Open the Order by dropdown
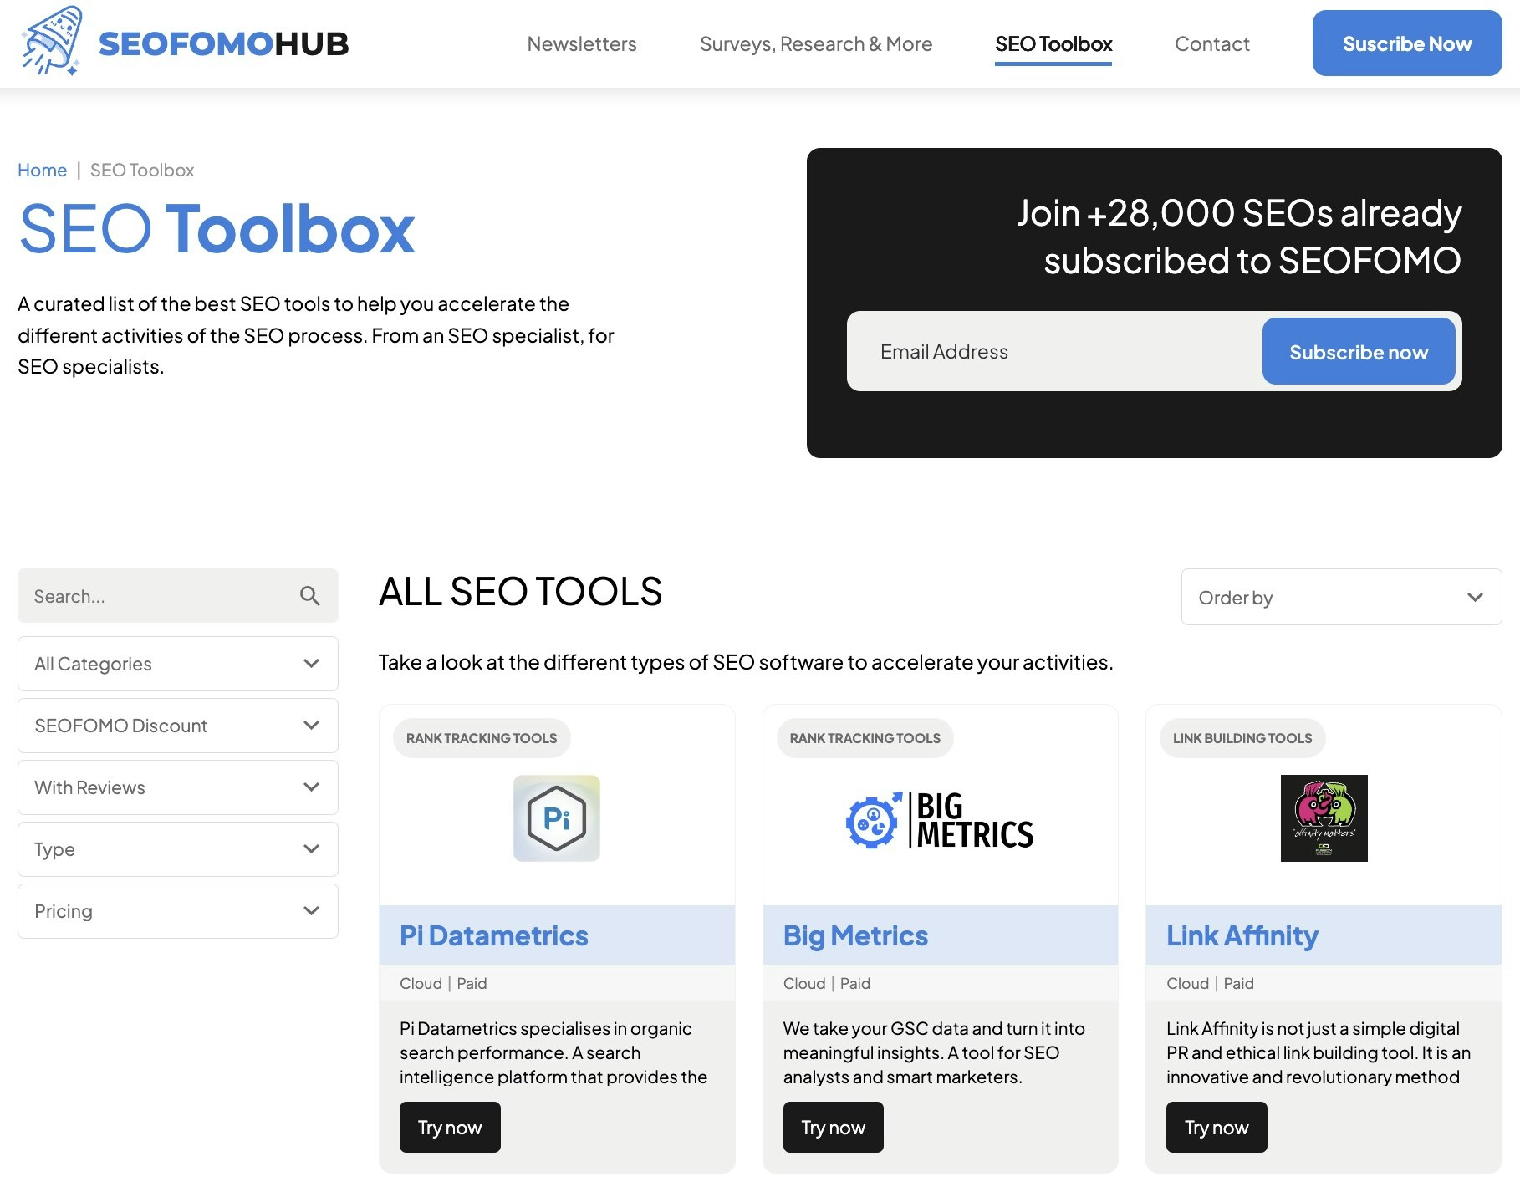Screen dimensions: 1520x1192 tap(1341, 597)
